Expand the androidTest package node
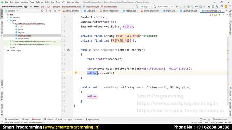The height and width of the screenshot is (130, 232). pyautogui.click(x=11, y=42)
